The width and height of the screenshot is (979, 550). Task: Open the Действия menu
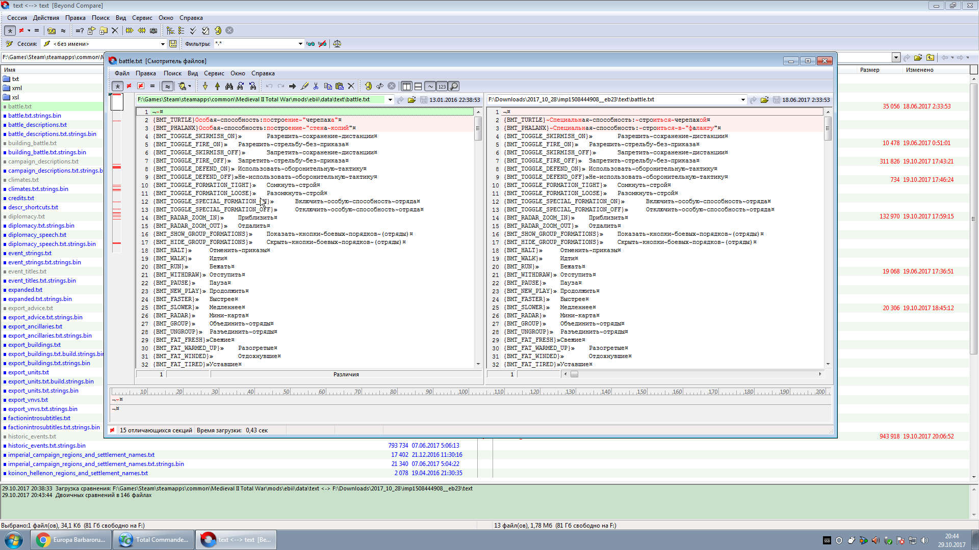46,18
